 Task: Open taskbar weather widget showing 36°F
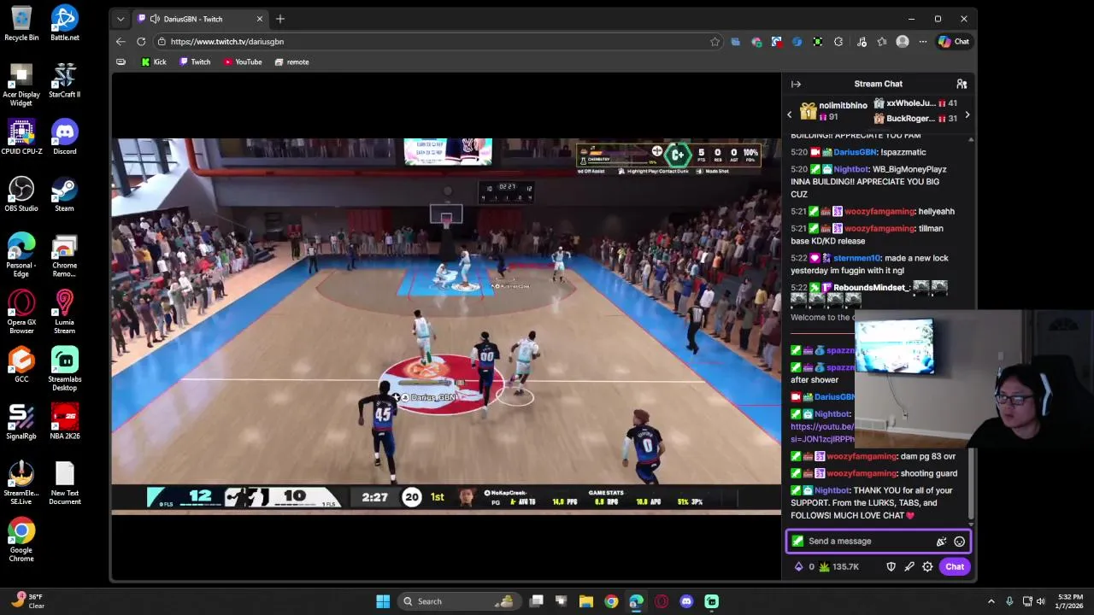27,601
